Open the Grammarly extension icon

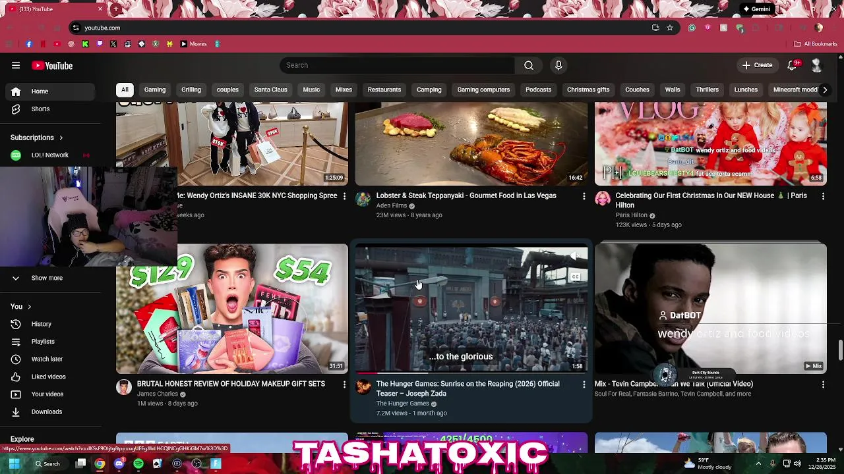point(692,28)
